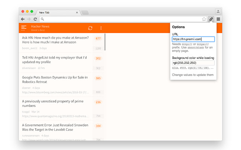The image size is (241, 150).
Task: Click the link extension icon in toolbar
Action: coord(211,19)
